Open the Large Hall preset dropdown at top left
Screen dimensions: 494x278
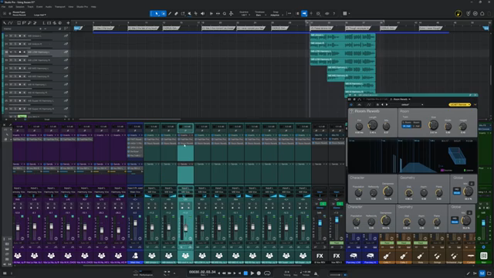pos(39,15)
